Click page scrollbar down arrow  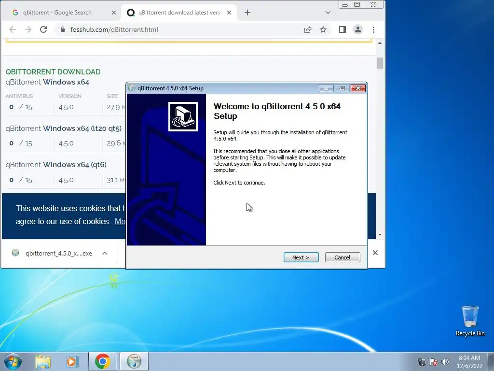[380, 235]
